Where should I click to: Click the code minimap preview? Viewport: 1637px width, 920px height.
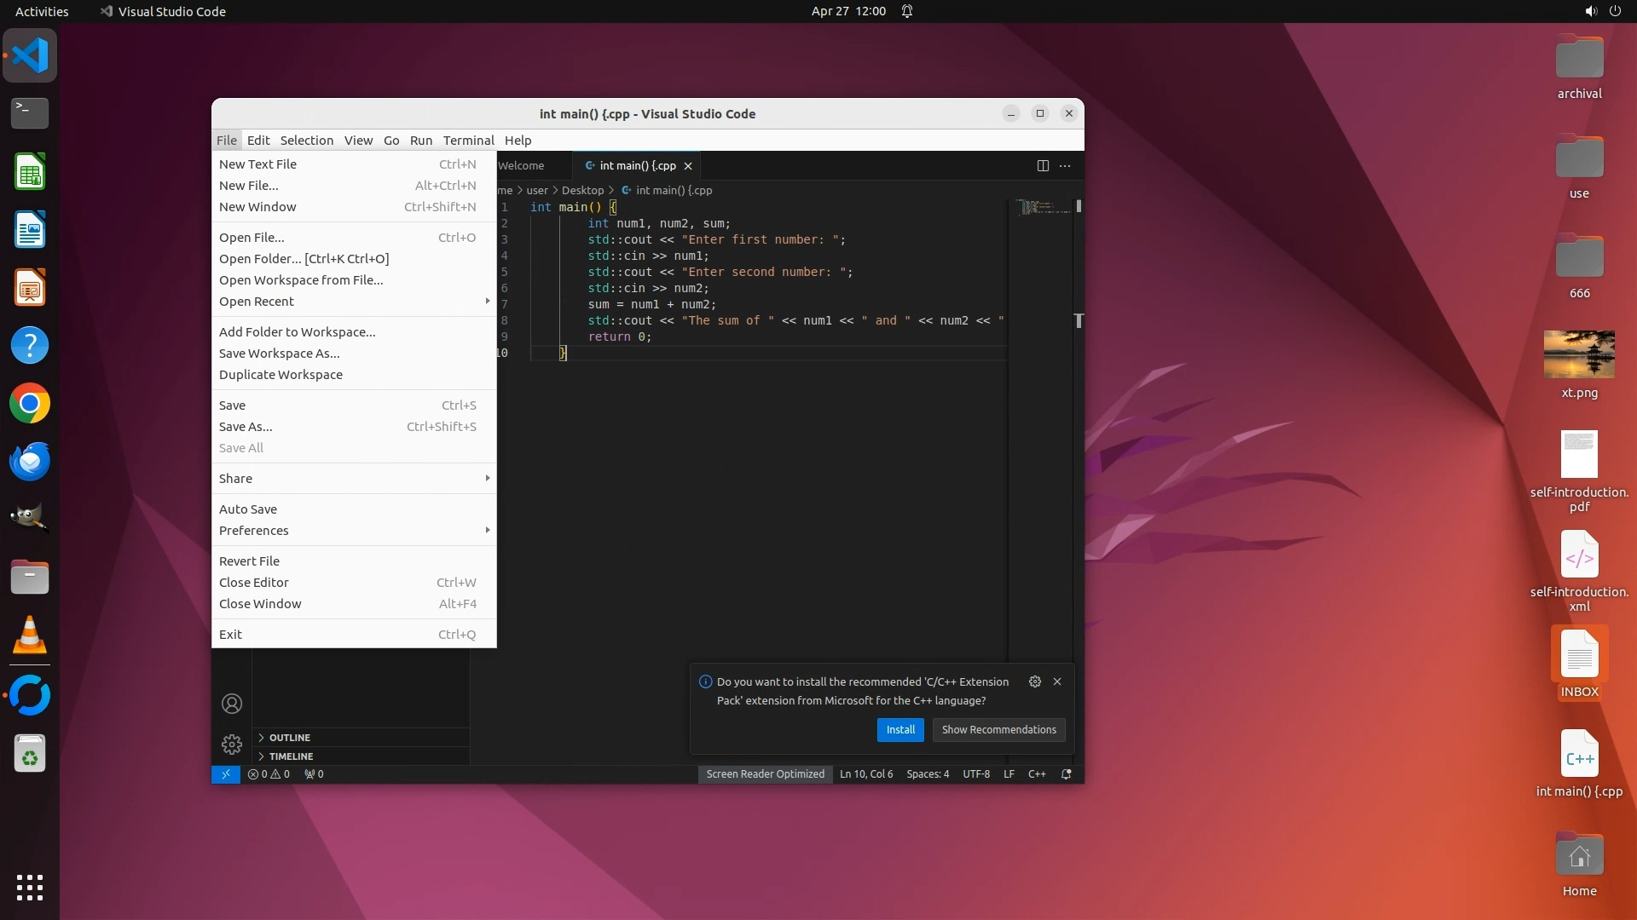click(1044, 207)
